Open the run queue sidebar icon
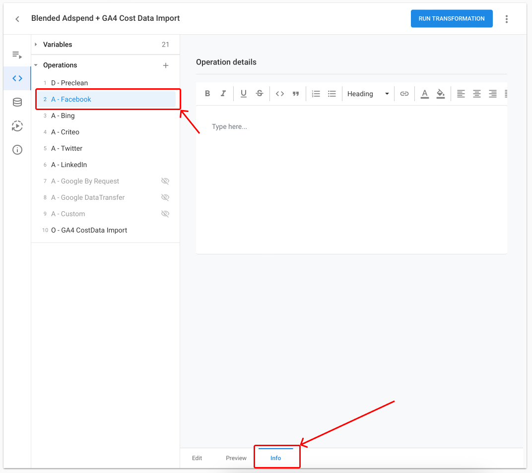The width and height of the screenshot is (532, 473). tap(17, 55)
